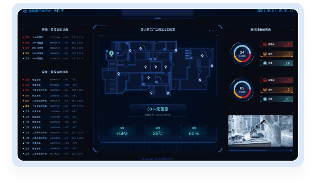The image size is (315, 187).
Task: Click the page indicator dots in floor plan header
Action: pyautogui.click(x=212, y=31)
